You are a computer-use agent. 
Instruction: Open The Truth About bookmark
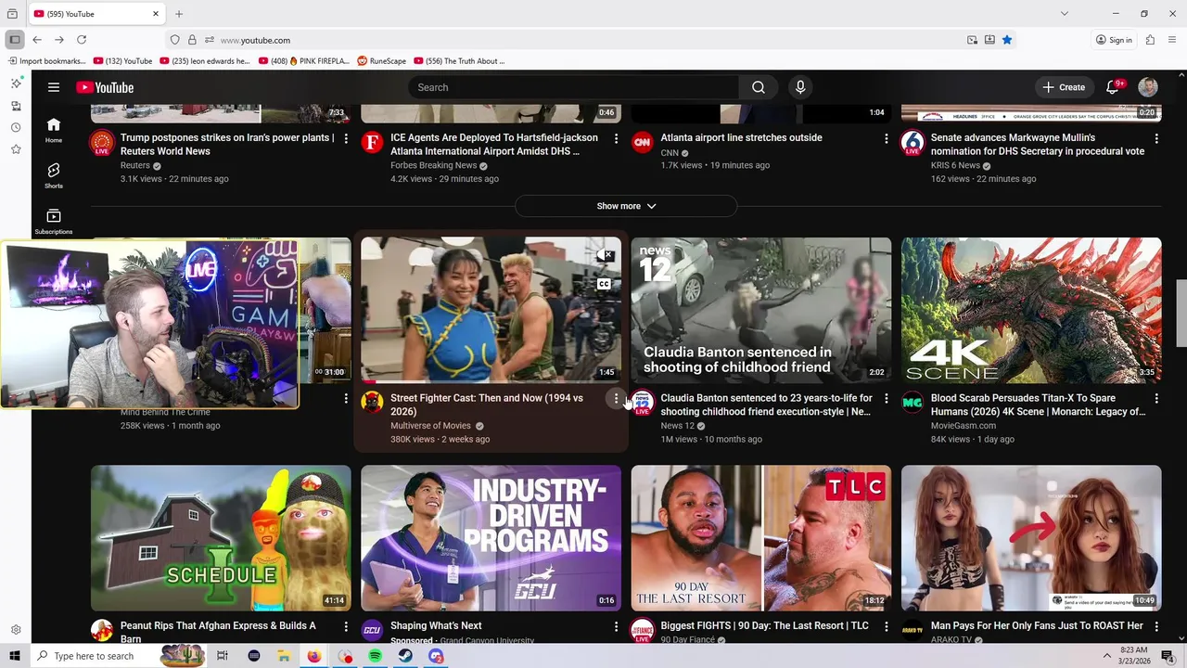459,61
